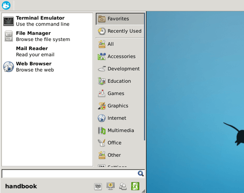Click the Games label
244x193 pixels.
116,93
